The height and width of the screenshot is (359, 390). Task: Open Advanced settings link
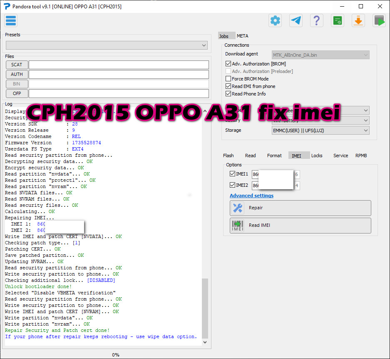point(251,196)
